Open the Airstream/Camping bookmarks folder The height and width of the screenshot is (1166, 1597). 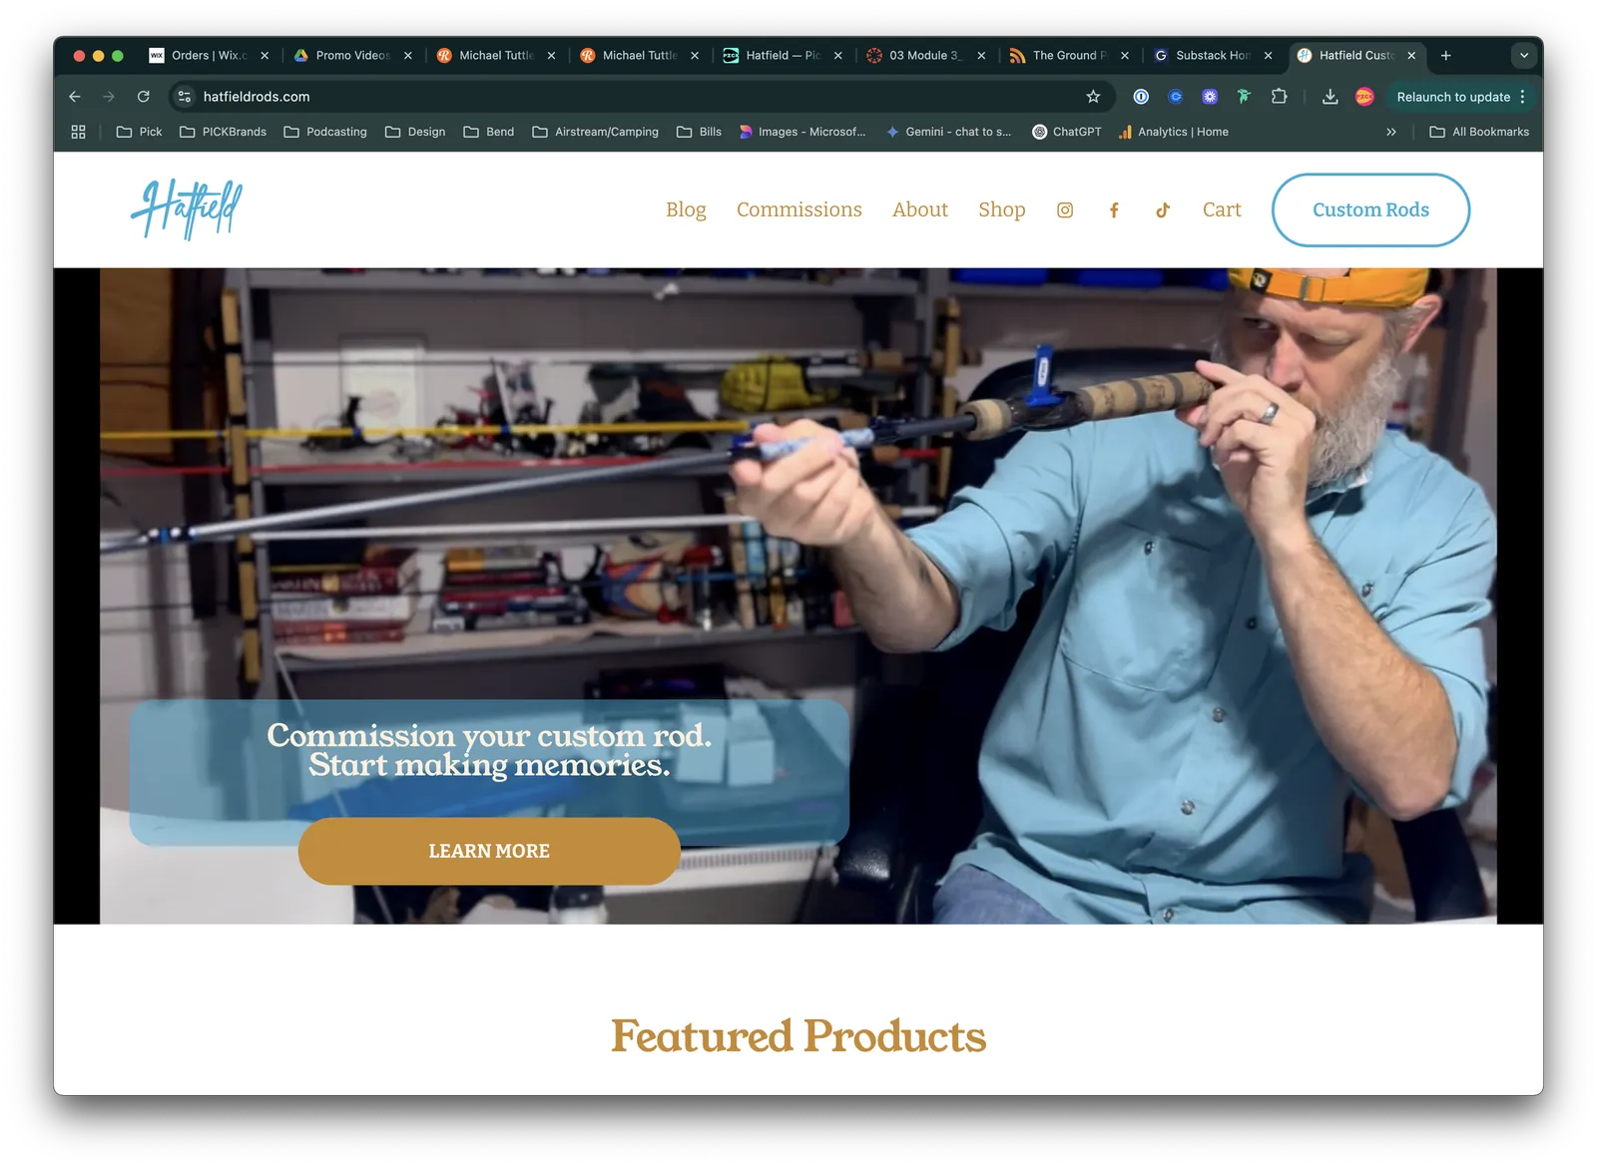596,132
